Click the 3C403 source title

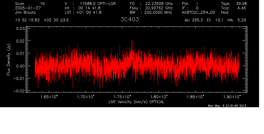[x=130, y=20]
